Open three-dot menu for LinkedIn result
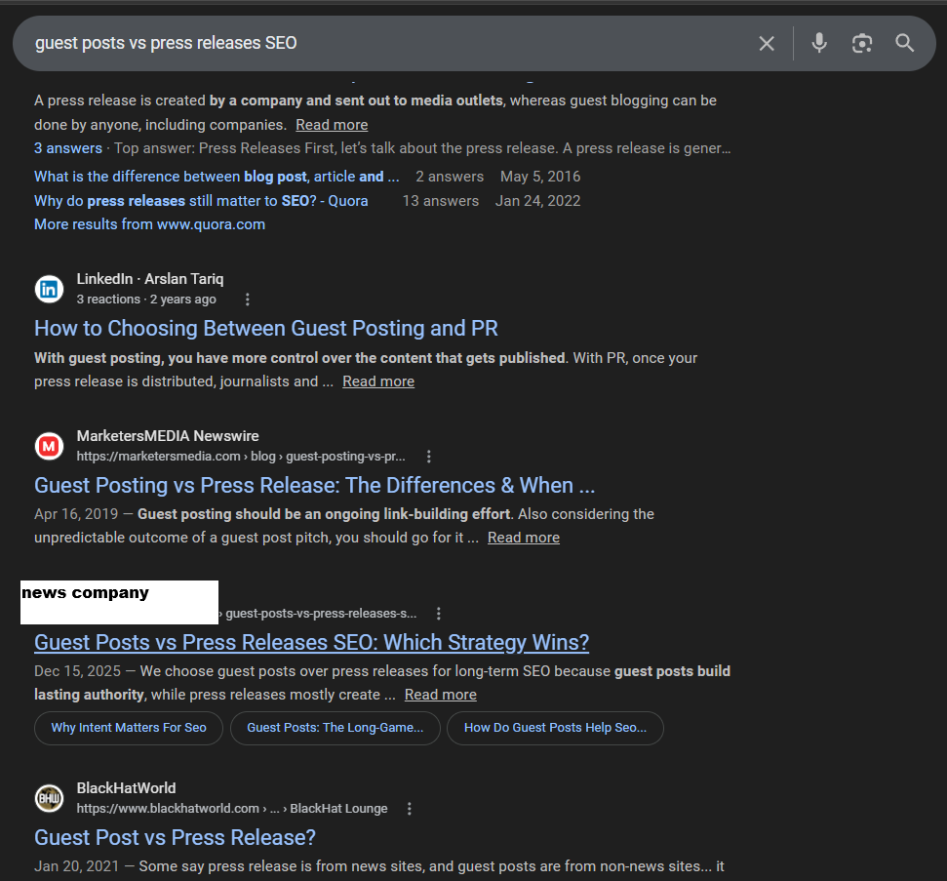The height and width of the screenshot is (881, 947). point(248,300)
